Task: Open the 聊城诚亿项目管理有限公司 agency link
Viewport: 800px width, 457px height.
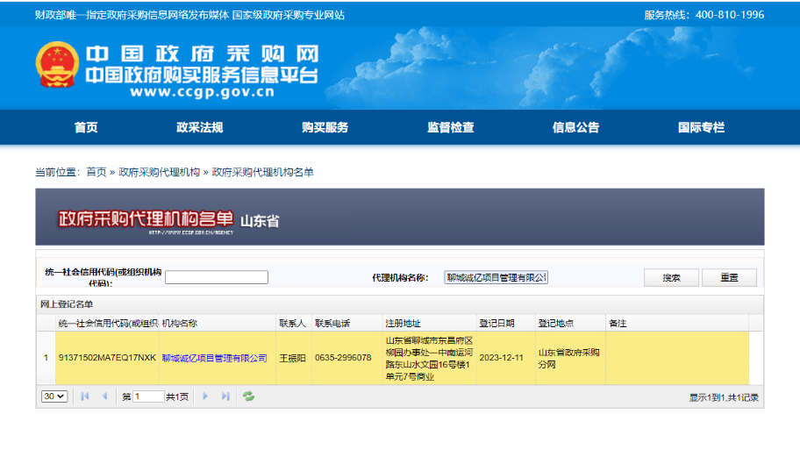Action: tap(214, 358)
